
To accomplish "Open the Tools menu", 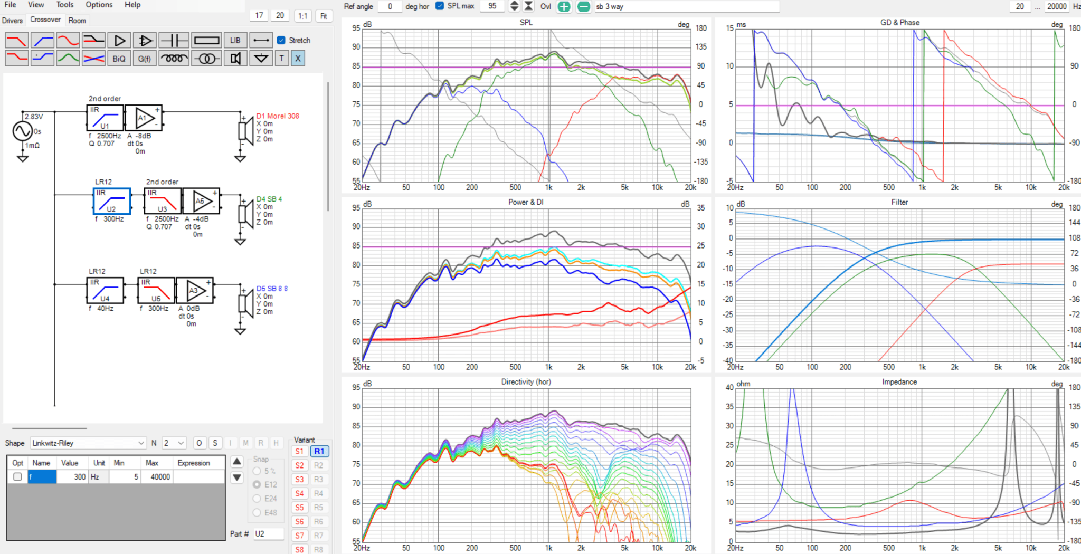I will click(x=65, y=5).
